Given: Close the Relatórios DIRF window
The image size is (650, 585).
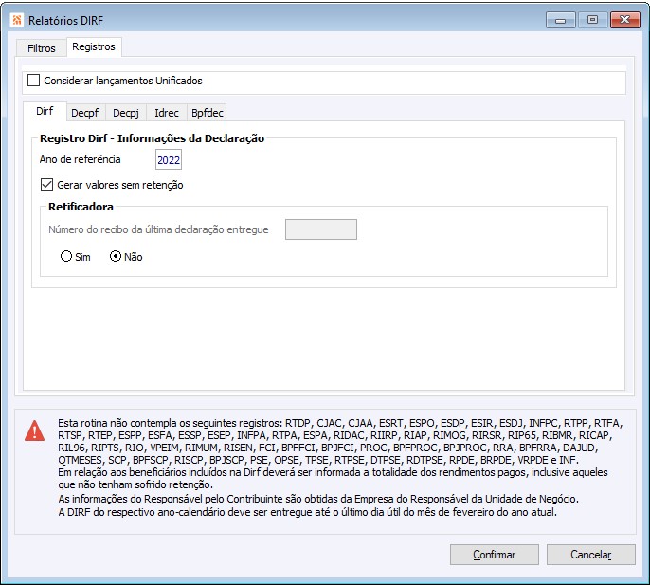Looking at the screenshot, I should pos(624,20).
